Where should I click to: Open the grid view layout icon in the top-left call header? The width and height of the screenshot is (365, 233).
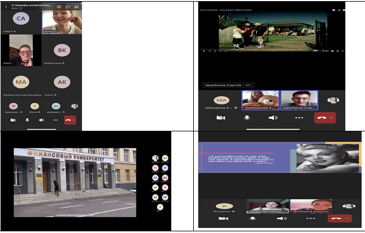coord(58,6)
